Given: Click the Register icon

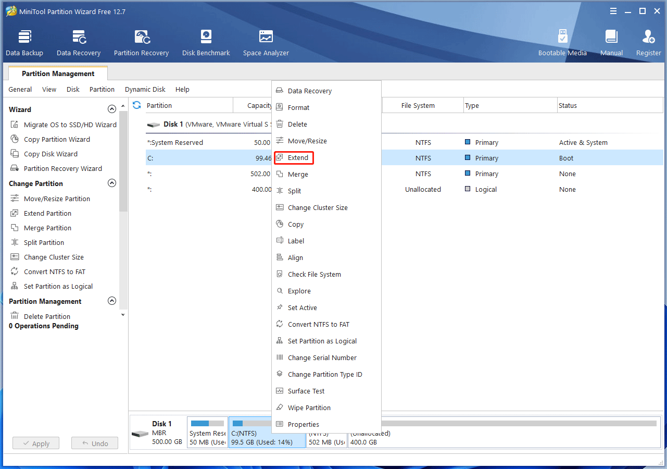Looking at the screenshot, I should 649,36.
